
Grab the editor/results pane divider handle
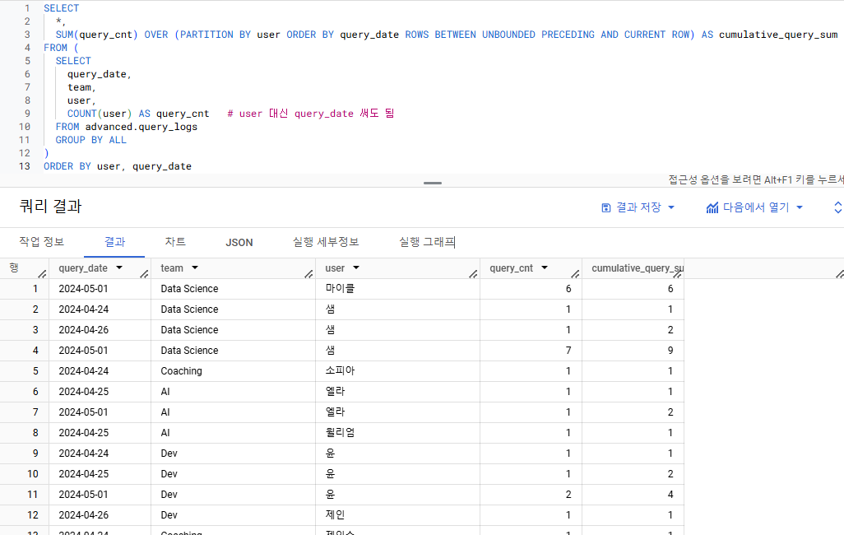[x=432, y=184]
